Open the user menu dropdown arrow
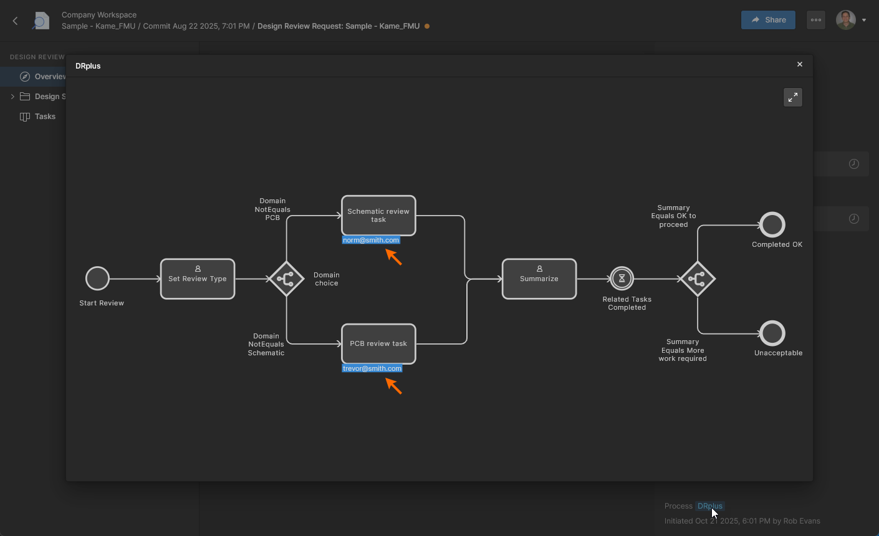Viewport: 879px width, 536px height. [864, 21]
